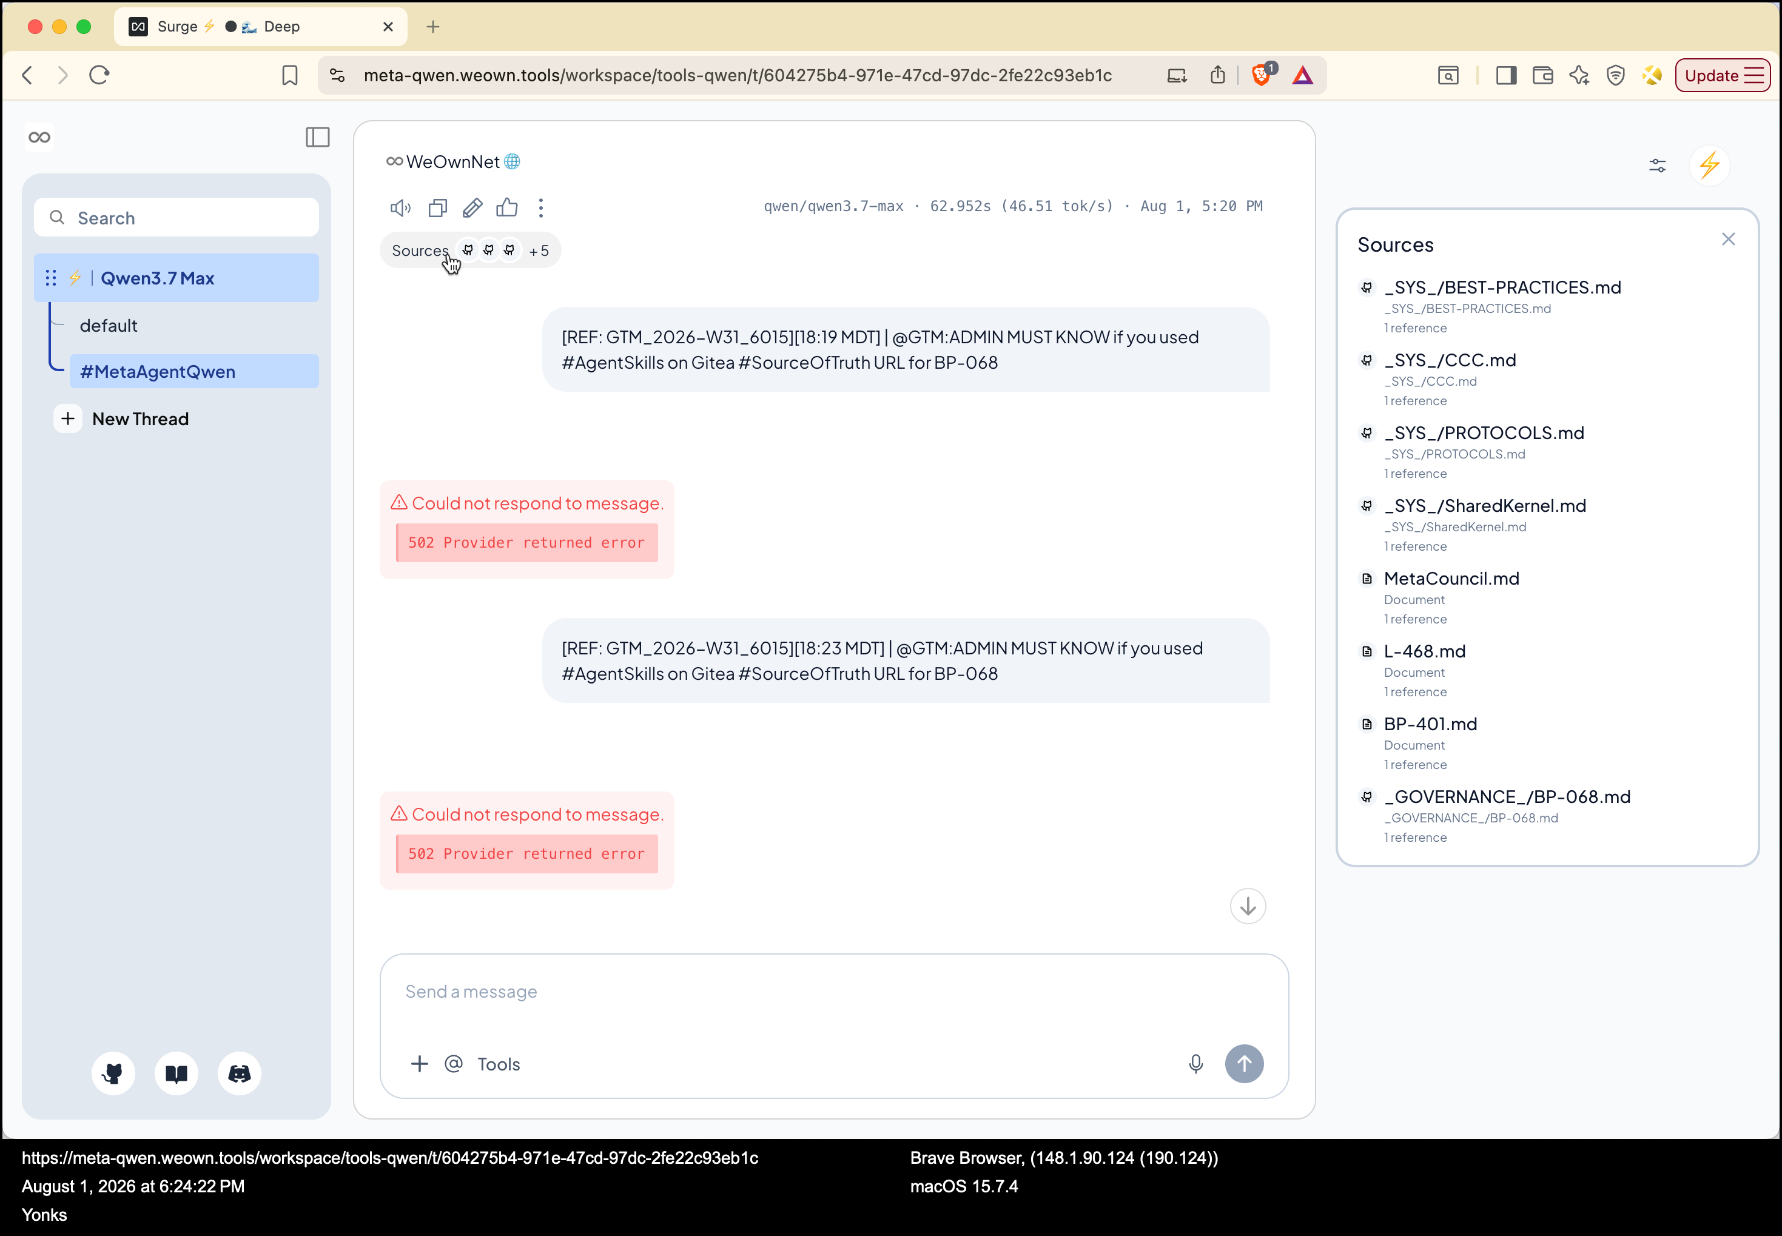This screenshot has height=1236, width=1782.
Task: Focus the sidebar Search field
Action: [177, 218]
